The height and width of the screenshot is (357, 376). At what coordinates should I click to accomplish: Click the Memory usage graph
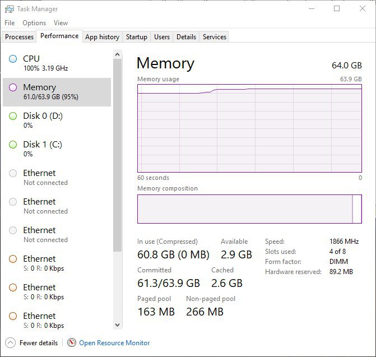(x=249, y=128)
